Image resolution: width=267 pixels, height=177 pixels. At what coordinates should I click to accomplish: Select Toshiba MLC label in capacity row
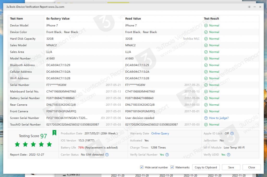(x=191, y=39)
